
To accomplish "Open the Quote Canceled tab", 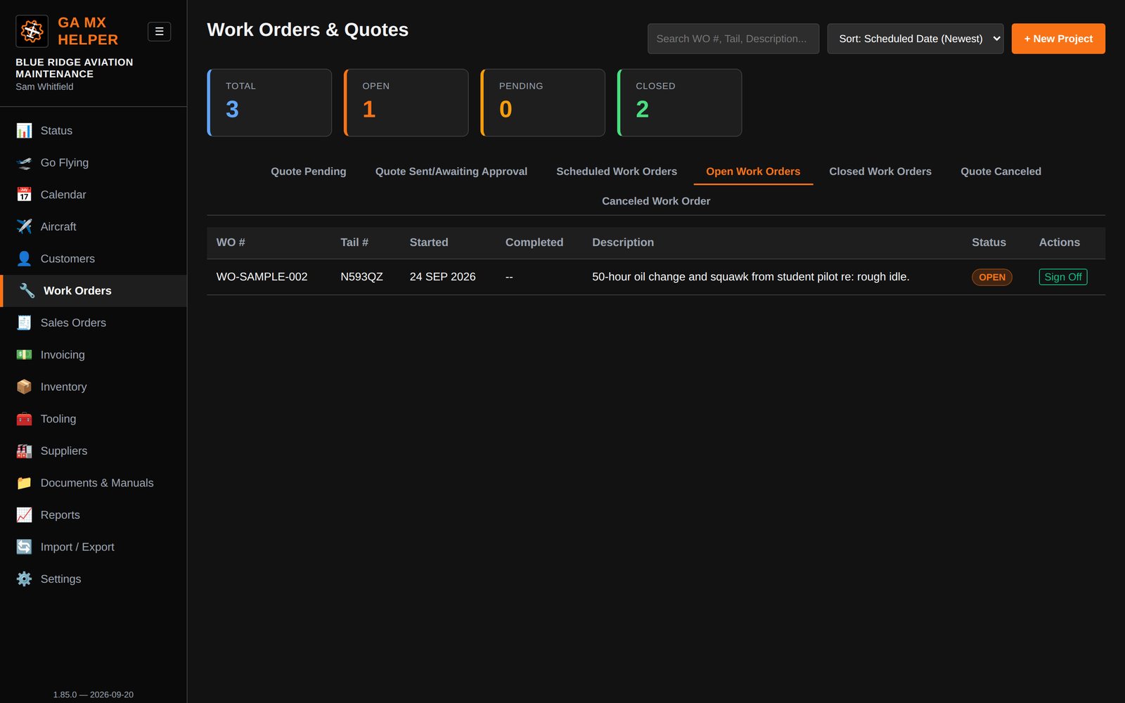I will (x=1001, y=172).
